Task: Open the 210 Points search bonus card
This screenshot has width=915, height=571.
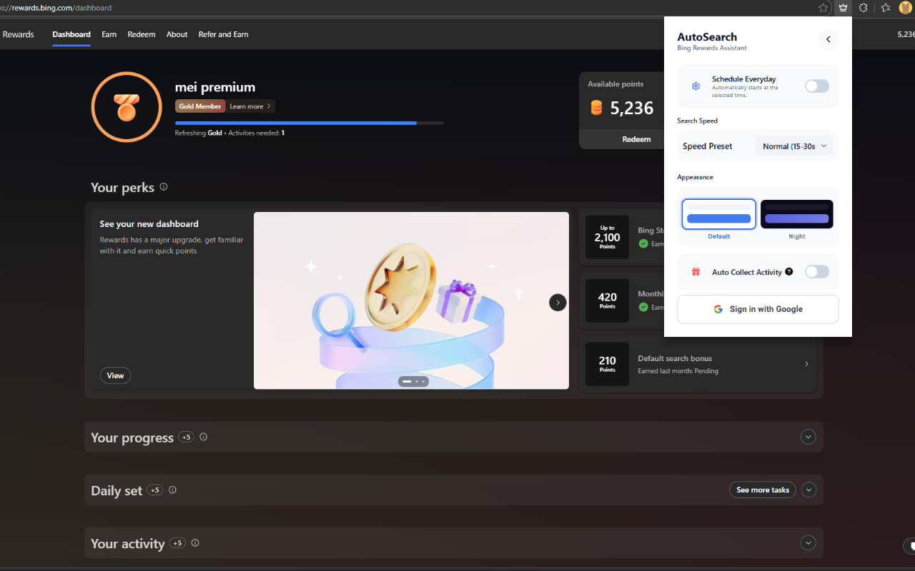Action: pos(697,364)
